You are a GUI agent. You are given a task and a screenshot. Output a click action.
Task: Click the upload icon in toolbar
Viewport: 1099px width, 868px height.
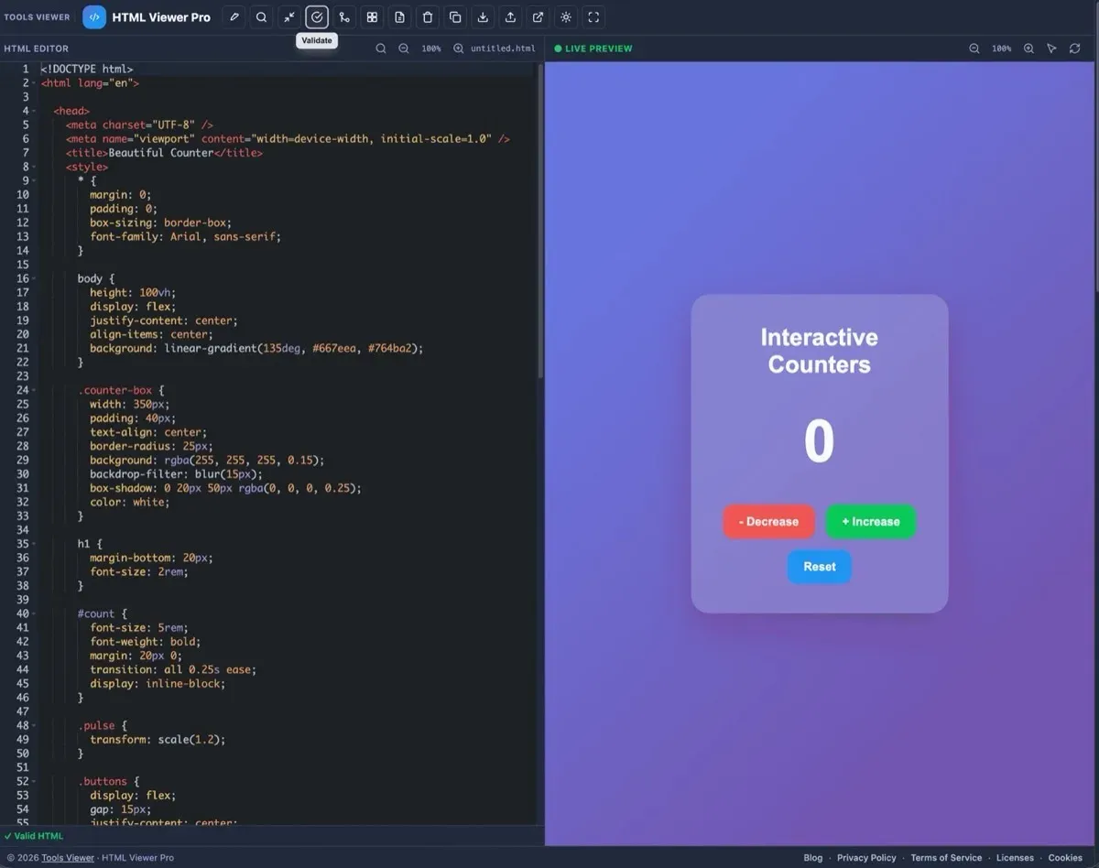pyautogui.click(x=510, y=16)
